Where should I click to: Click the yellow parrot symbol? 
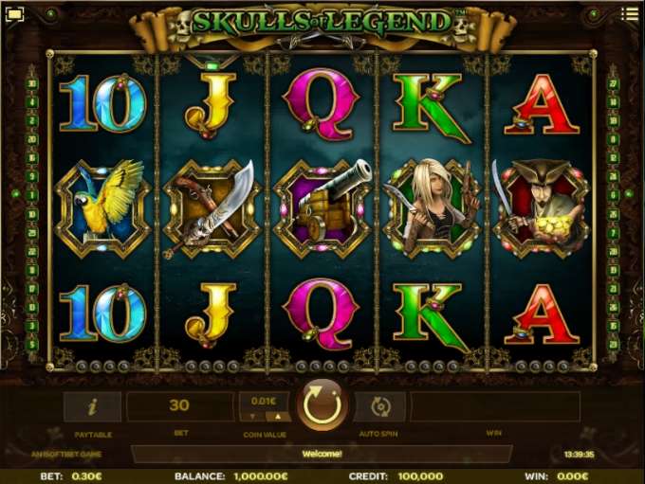coord(102,208)
